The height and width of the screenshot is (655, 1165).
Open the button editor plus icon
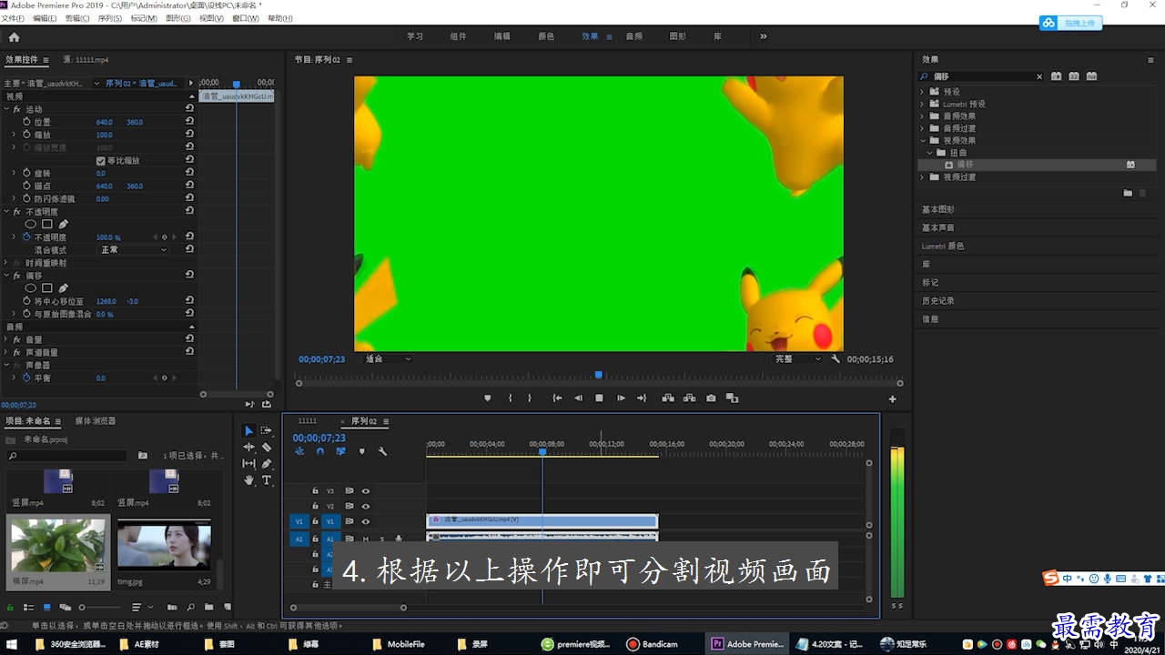(892, 398)
